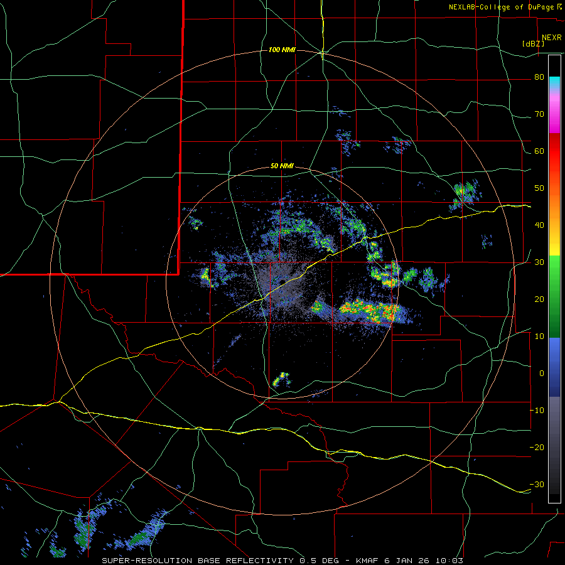565x565 pixels.
Task: Click the 40 value on dBZ scale
Action: pyautogui.click(x=539, y=225)
